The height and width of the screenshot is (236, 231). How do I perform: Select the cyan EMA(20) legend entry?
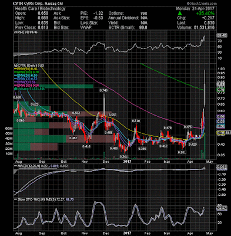point(25,76)
